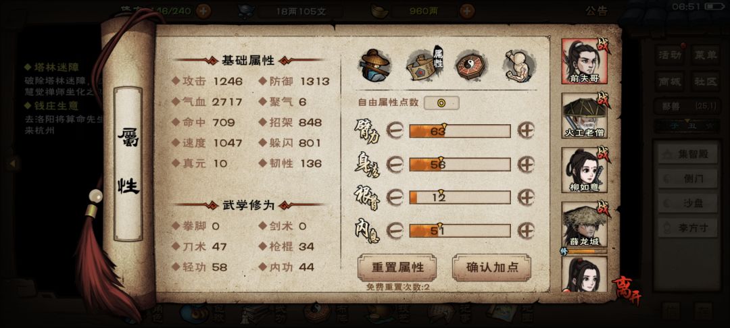Decrease 臂力 with its minus button

395,130
